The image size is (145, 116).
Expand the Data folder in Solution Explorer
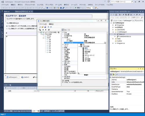click(x=113, y=39)
